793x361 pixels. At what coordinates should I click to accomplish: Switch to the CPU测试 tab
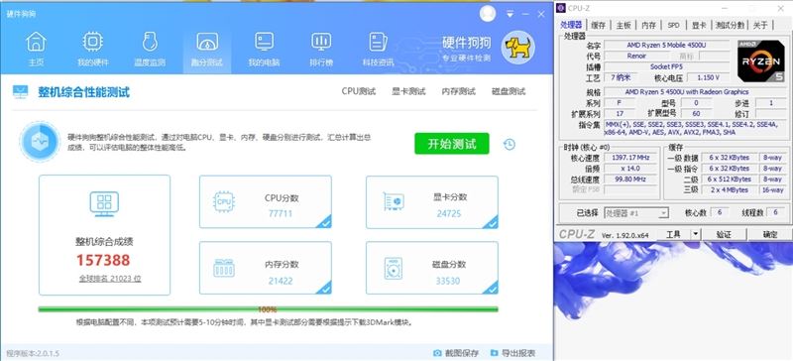[x=359, y=91]
